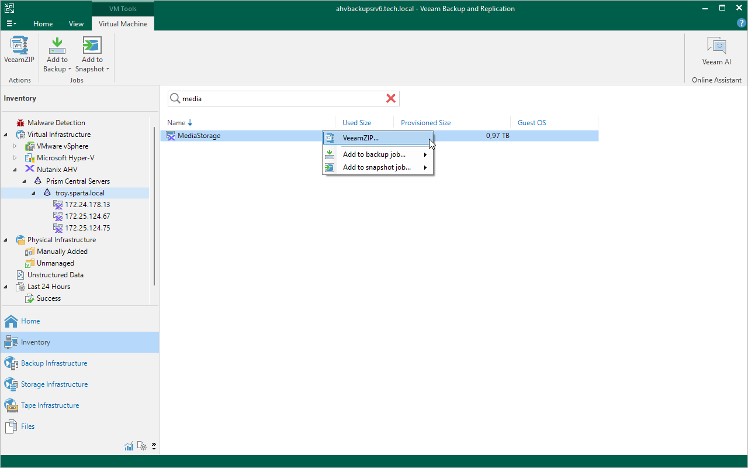
Task: Sort list by the Guest OS column
Action: click(x=554, y=123)
